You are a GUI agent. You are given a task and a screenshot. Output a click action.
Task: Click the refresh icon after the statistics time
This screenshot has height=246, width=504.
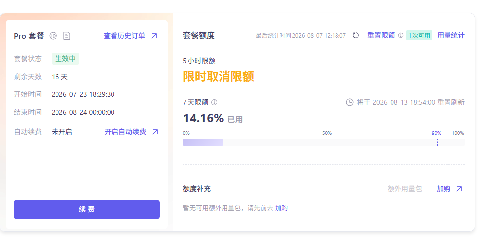click(355, 35)
